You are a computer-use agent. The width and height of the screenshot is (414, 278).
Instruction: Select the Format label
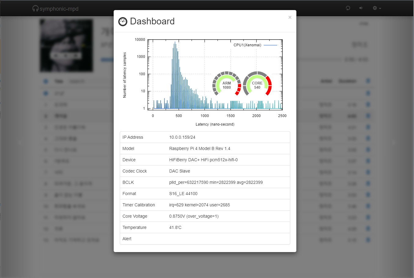pyautogui.click(x=129, y=194)
